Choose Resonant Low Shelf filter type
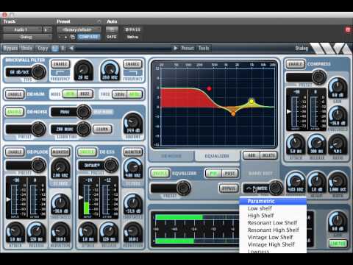353x265 pixels. (x=273, y=223)
